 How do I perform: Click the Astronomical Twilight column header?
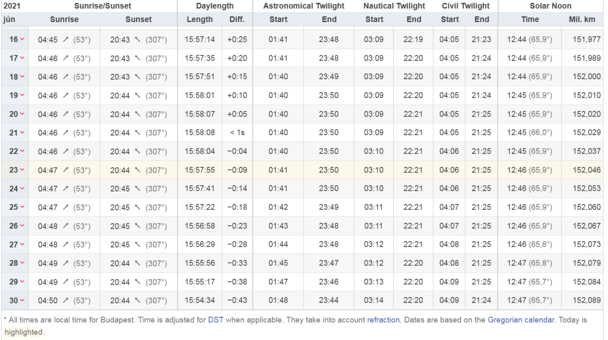point(303,6)
